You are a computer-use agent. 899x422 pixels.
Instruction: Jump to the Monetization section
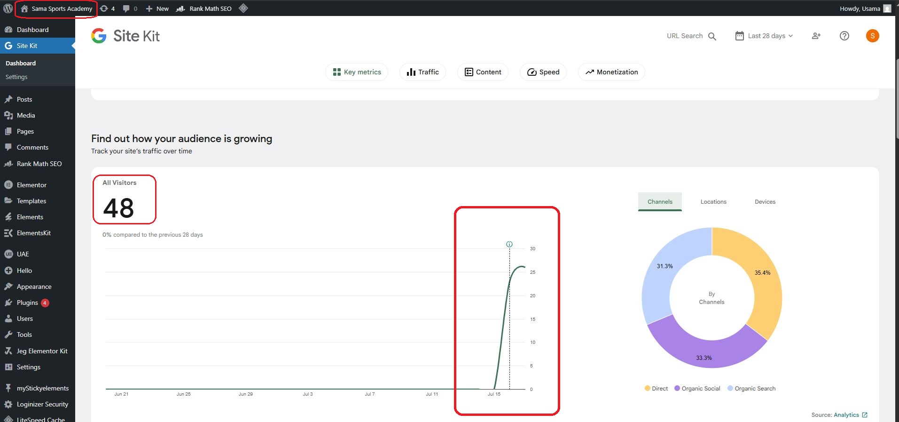tap(611, 72)
